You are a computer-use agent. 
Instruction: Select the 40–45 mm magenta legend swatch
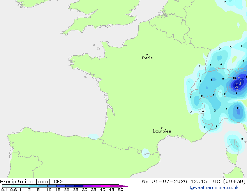pyautogui.click(x=106, y=186)
